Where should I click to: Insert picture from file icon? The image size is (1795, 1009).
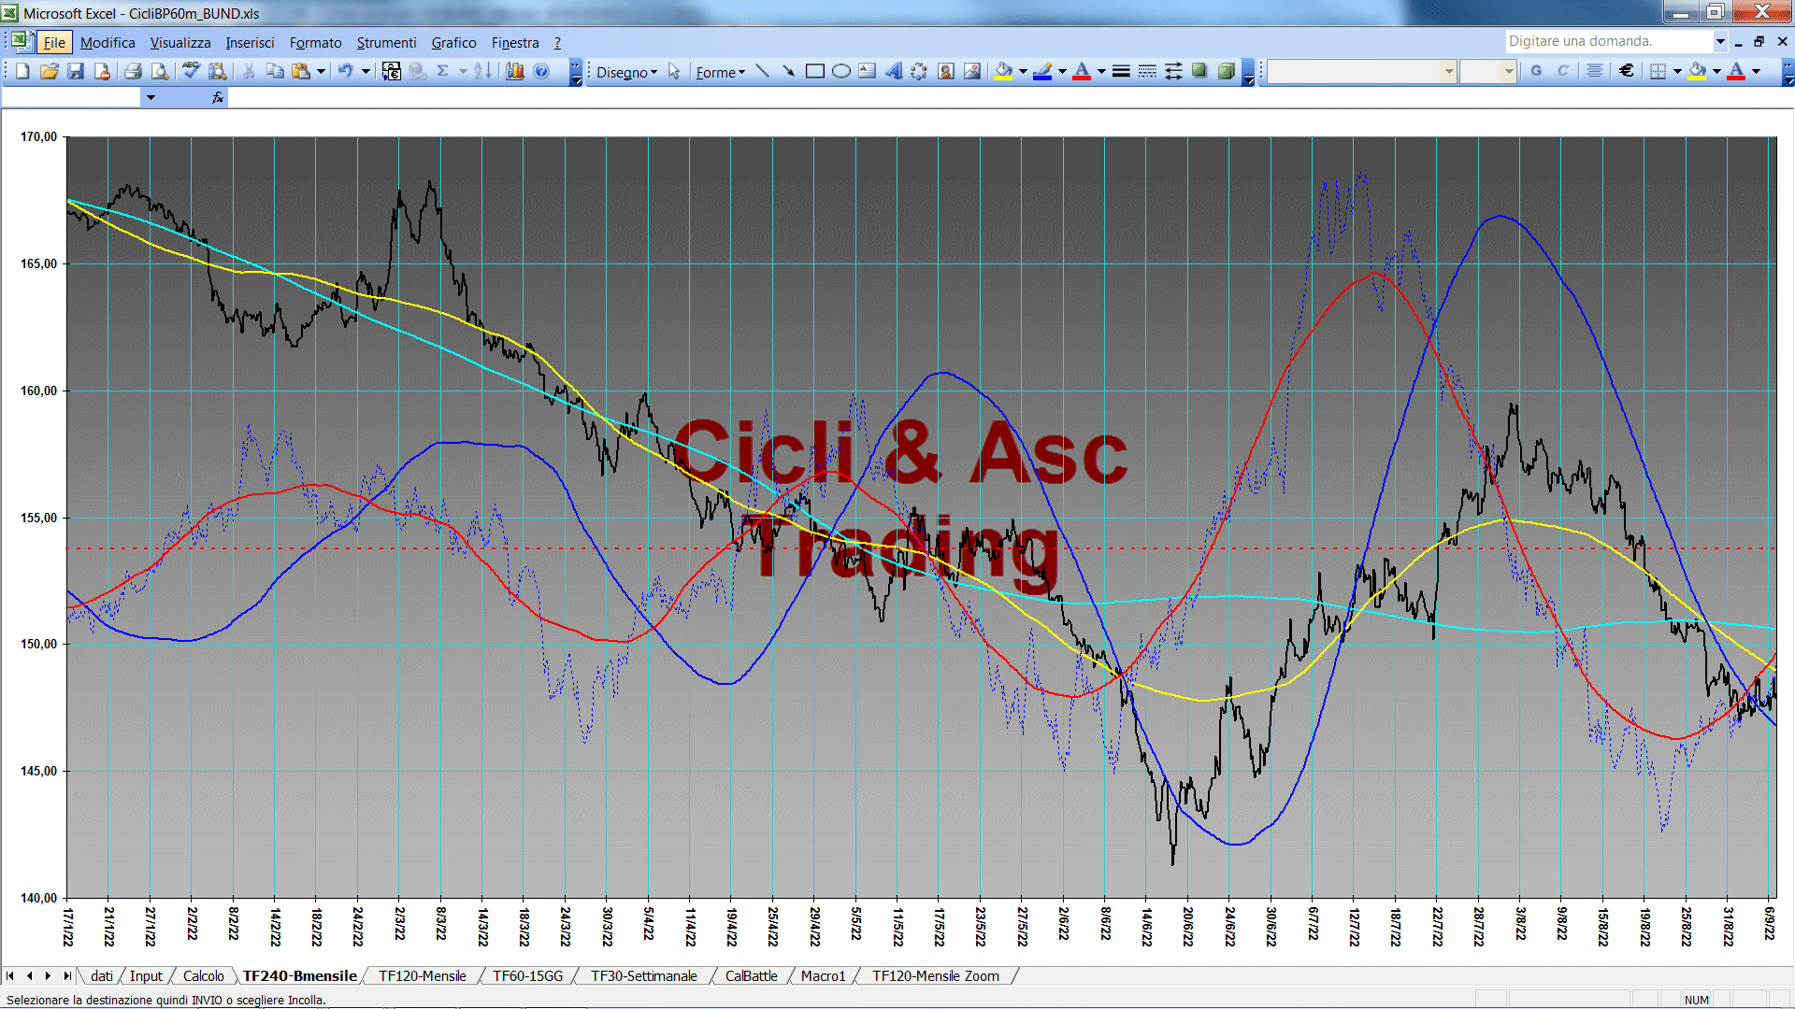coord(972,71)
